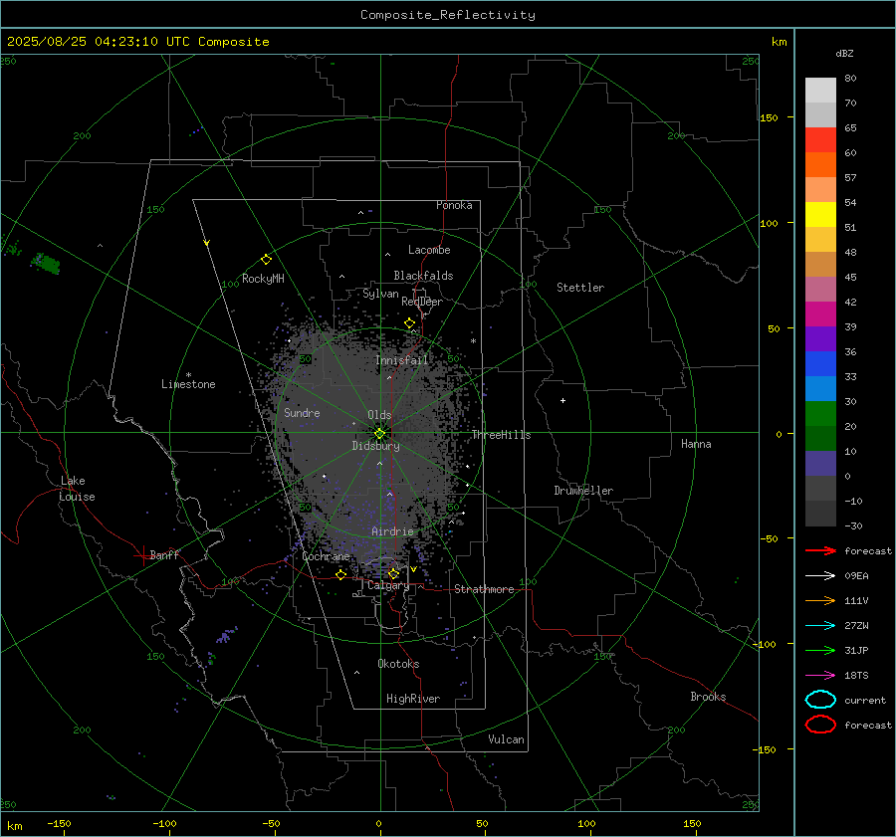Image resolution: width=896 pixels, height=837 pixels.
Task: Click the RockyMH label
Action: [263, 279]
